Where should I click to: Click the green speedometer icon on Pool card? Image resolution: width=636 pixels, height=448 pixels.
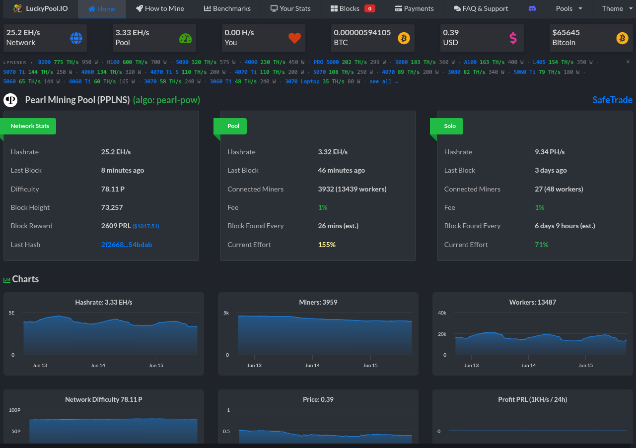pyautogui.click(x=185, y=38)
